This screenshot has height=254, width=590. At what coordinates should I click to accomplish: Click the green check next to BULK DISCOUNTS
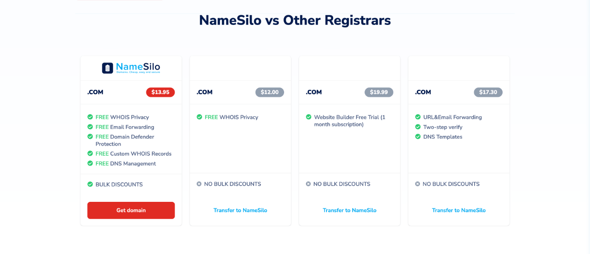click(90, 184)
